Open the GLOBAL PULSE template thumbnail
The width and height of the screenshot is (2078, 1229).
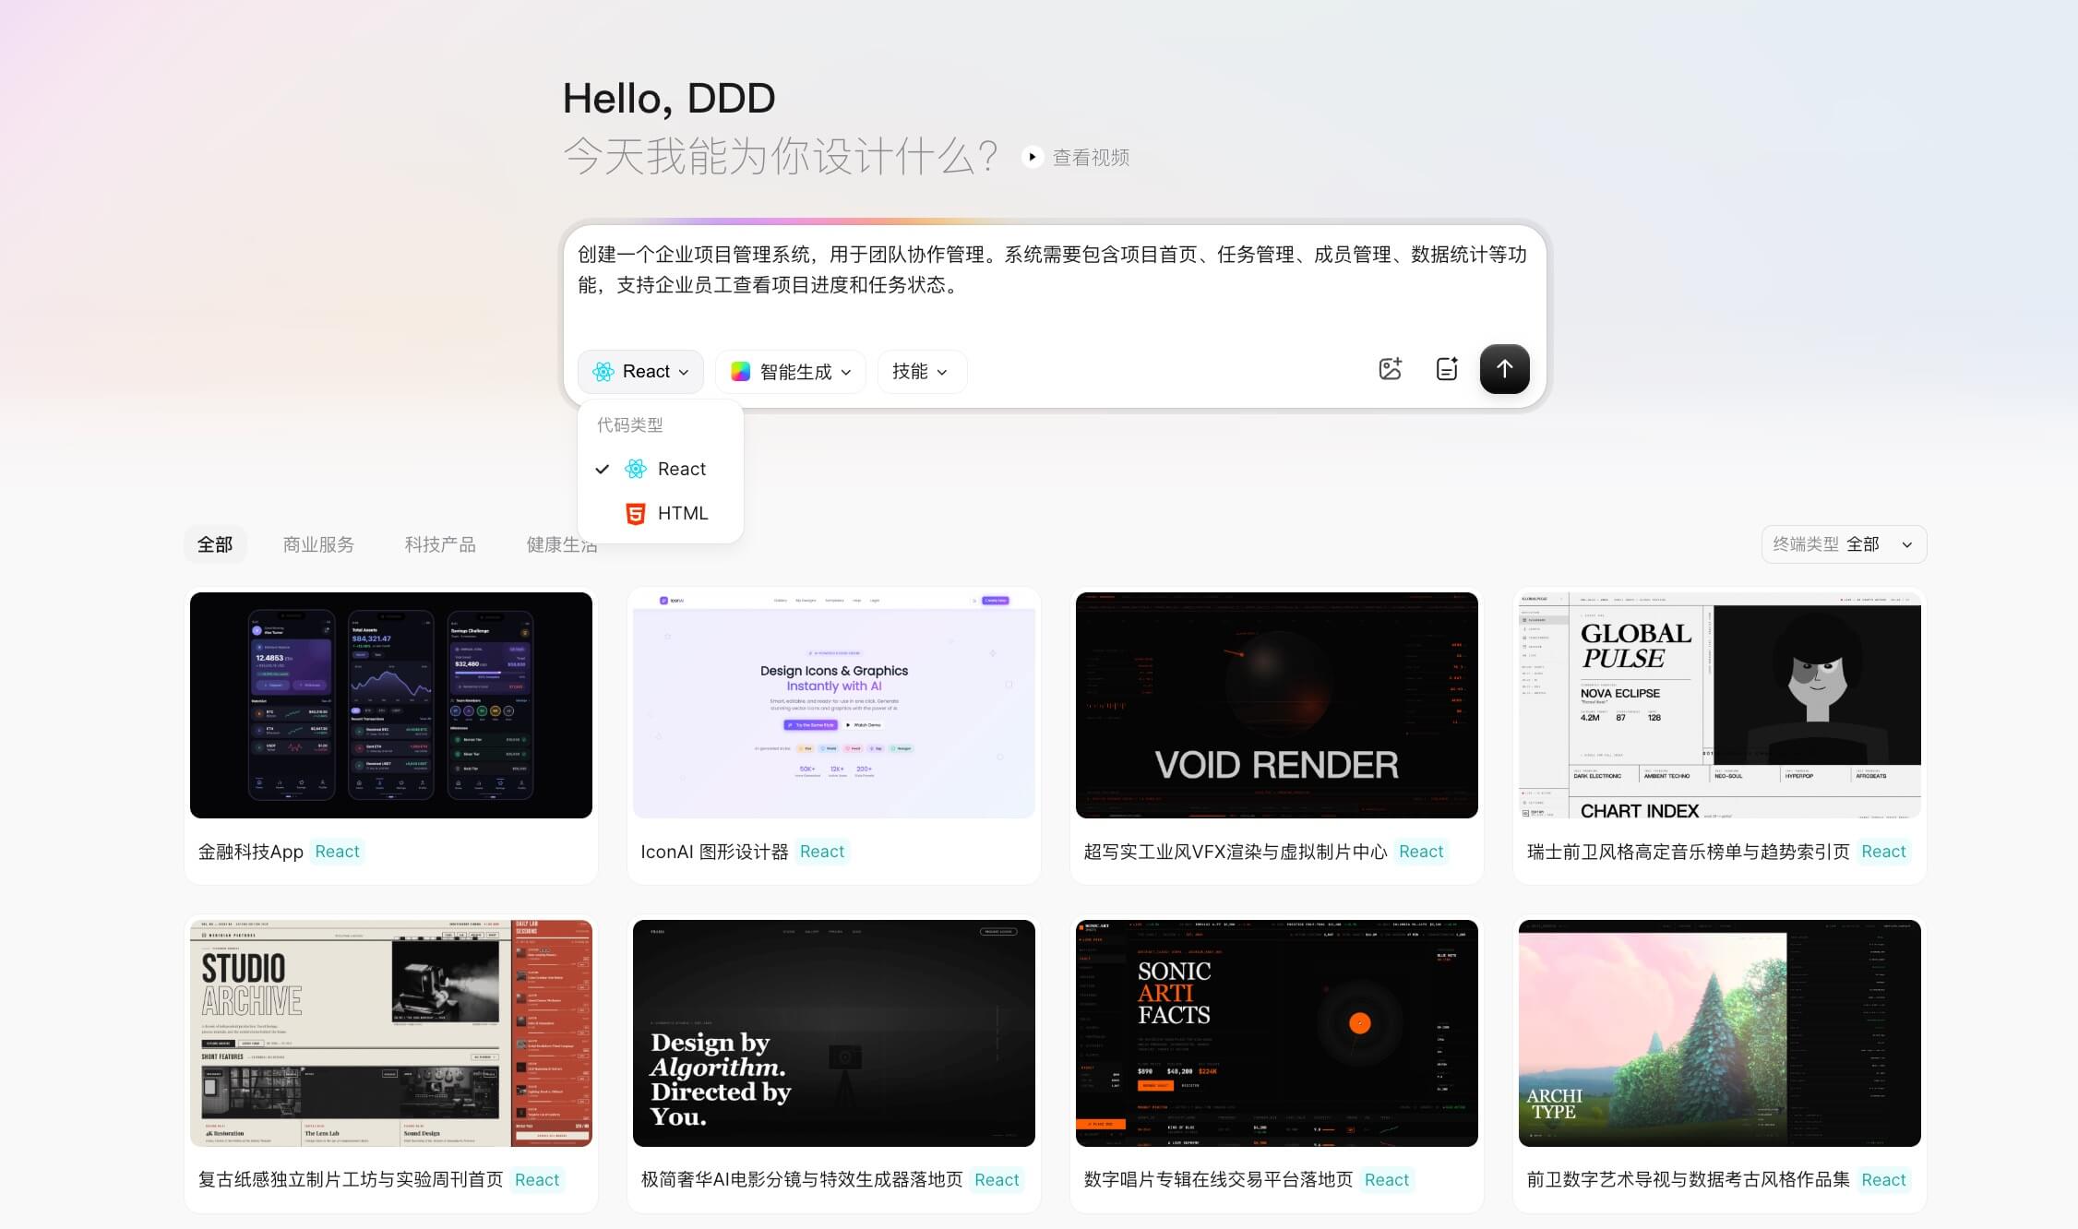point(1720,705)
